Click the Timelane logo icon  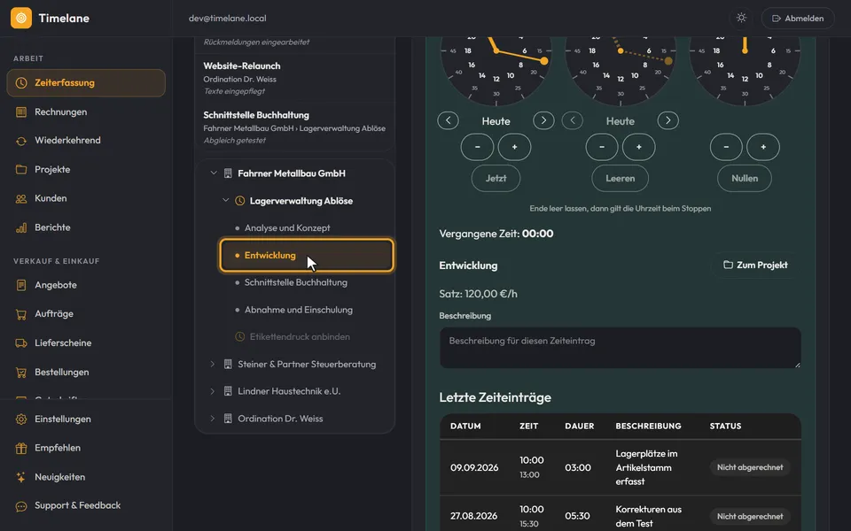pyautogui.click(x=21, y=18)
